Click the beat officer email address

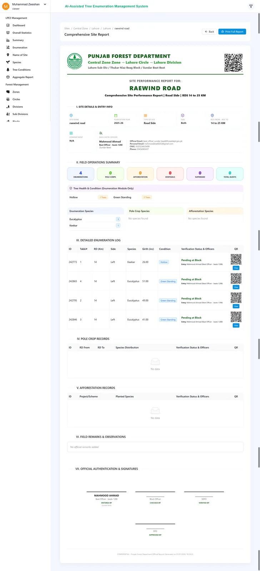tap(163, 141)
